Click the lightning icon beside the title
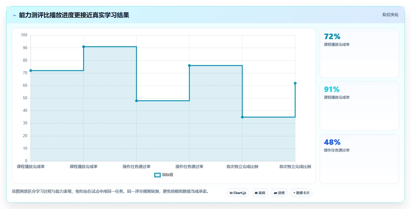 tap(14, 15)
